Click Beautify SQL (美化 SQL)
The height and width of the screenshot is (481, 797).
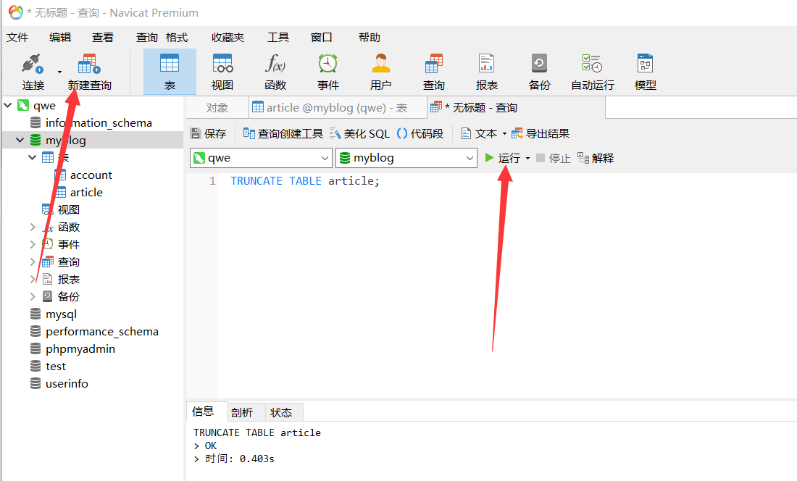pyautogui.click(x=359, y=133)
